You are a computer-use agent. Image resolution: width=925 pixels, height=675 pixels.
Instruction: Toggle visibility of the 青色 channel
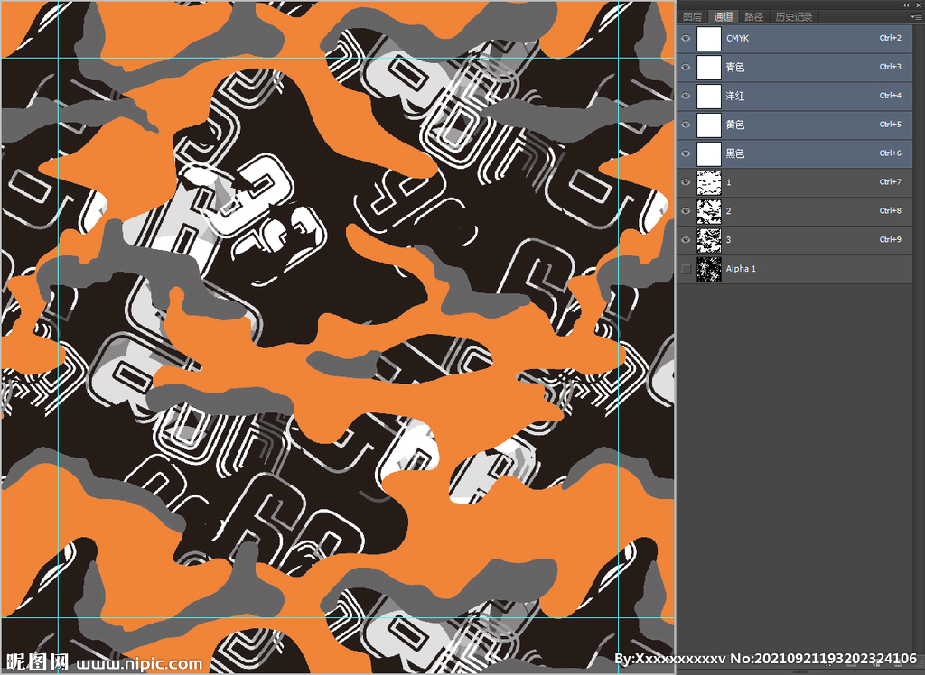[686, 68]
